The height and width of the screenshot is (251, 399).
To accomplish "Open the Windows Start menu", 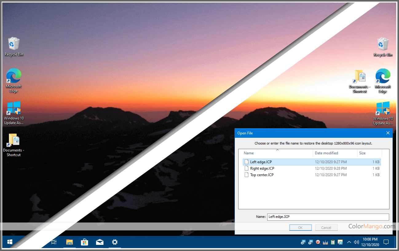I will coord(10,242).
